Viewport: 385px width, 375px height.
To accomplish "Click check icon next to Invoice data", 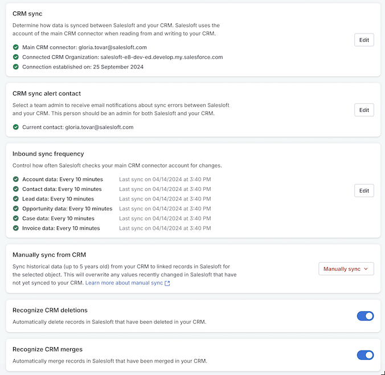I will coord(16,229).
